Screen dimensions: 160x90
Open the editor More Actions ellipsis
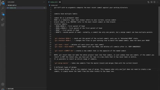click(x=157, y=2)
